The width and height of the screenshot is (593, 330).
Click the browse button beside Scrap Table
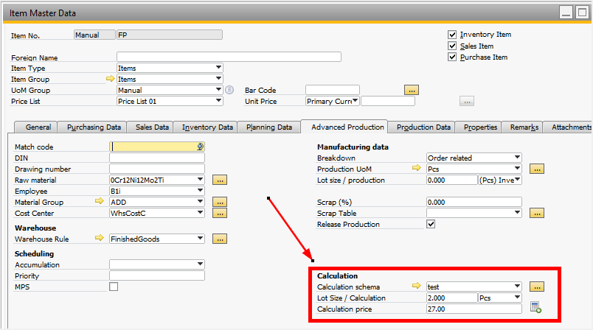pos(537,213)
